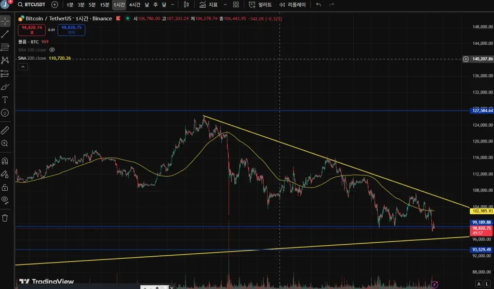Open the chart patterns drawing tools
494x289 pixels.
[5, 60]
